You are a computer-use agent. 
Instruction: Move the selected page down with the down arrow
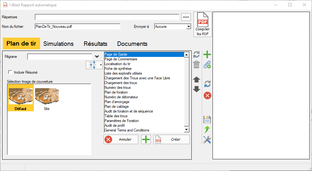pos(196,89)
